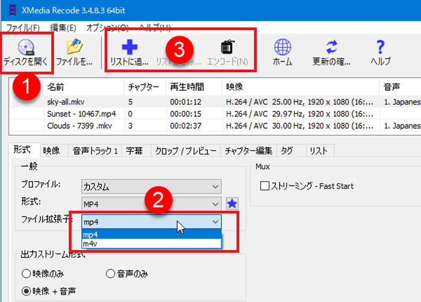Choose m4v option in extension list
Image resolution: width=421 pixels, height=302 pixels.
(x=152, y=244)
